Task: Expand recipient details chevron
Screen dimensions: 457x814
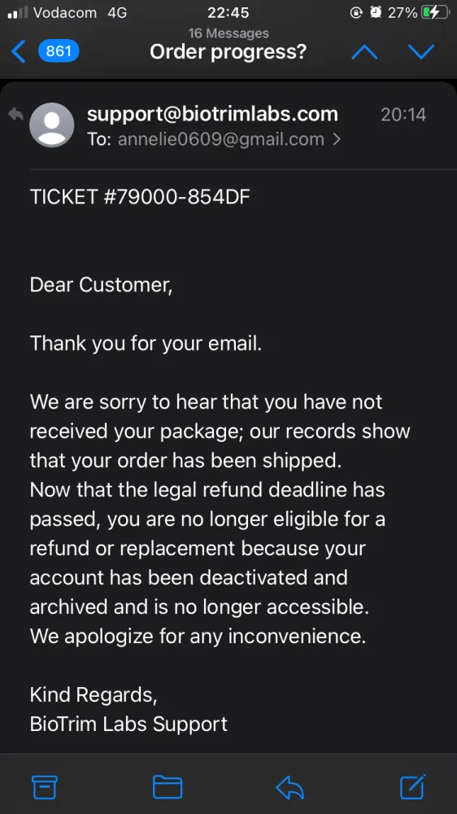Action: tap(336, 139)
